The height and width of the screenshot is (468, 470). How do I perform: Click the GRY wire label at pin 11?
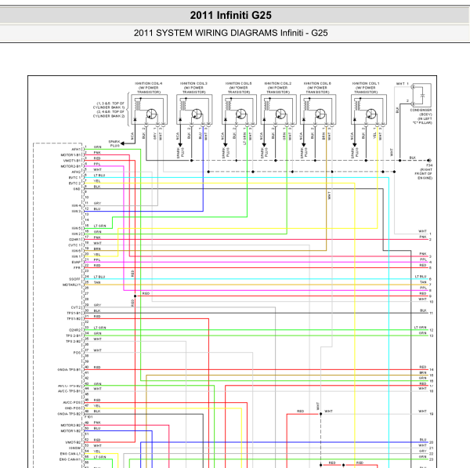(x=97, y=203)
